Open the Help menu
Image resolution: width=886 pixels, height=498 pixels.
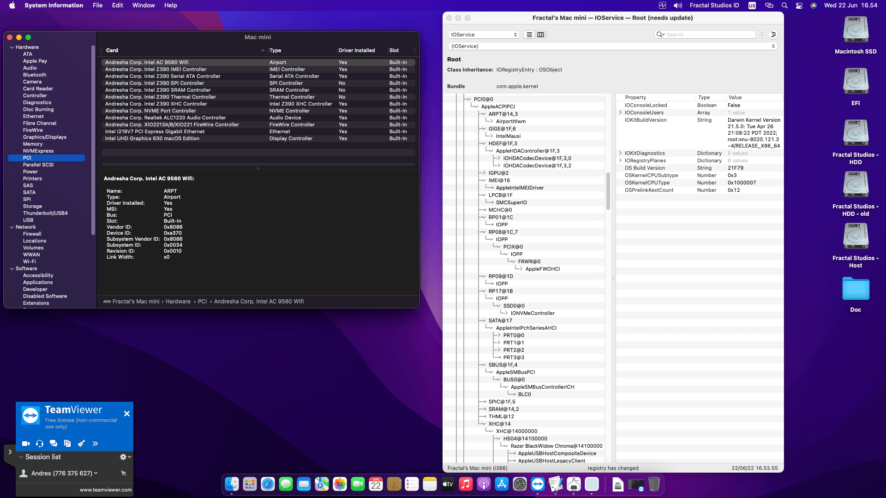click(171, 6)
